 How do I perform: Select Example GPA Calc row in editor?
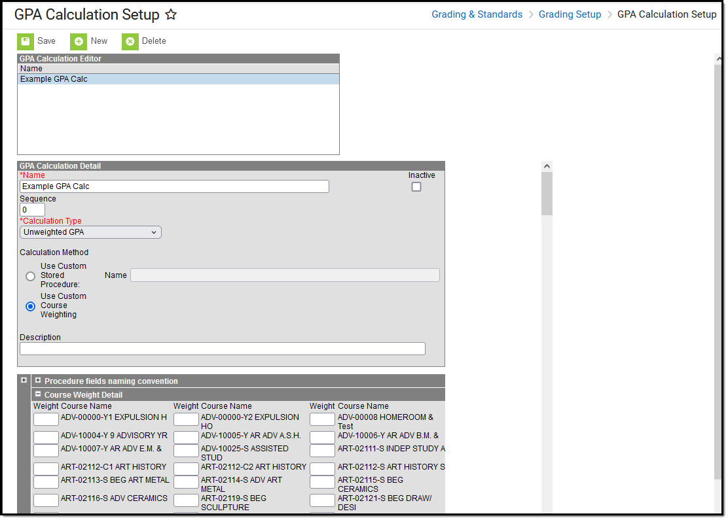point(178,79)
